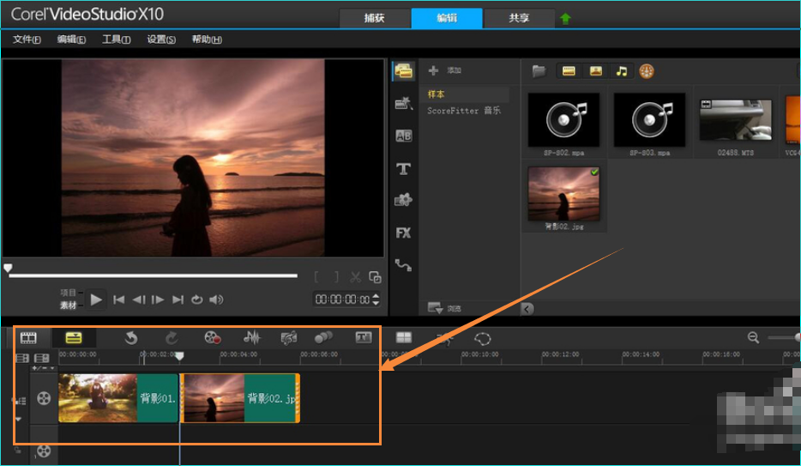Collapse the library side panel arrow

tap(527, 309)
